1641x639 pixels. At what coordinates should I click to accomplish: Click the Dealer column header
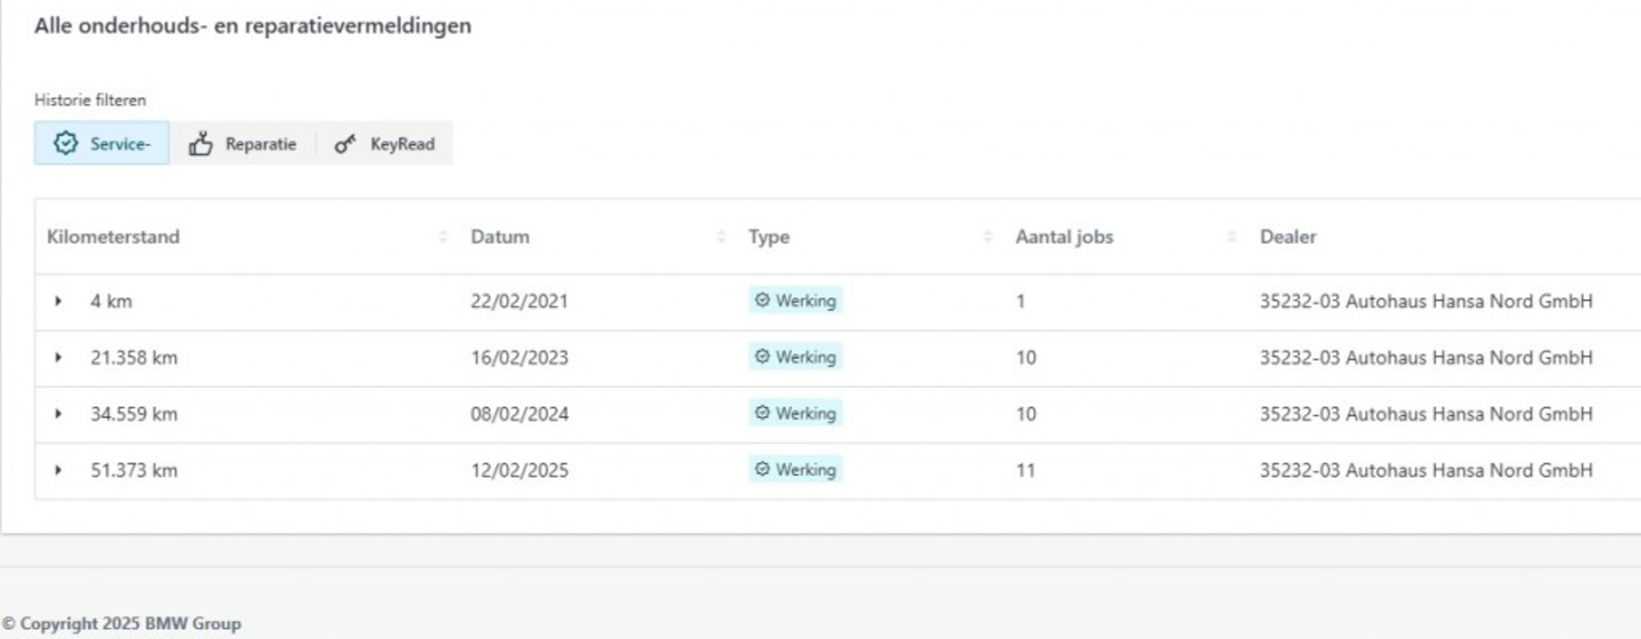(1288, 237)
